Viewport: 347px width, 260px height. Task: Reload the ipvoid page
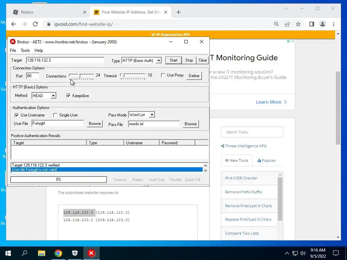click(x=35, y=24)
